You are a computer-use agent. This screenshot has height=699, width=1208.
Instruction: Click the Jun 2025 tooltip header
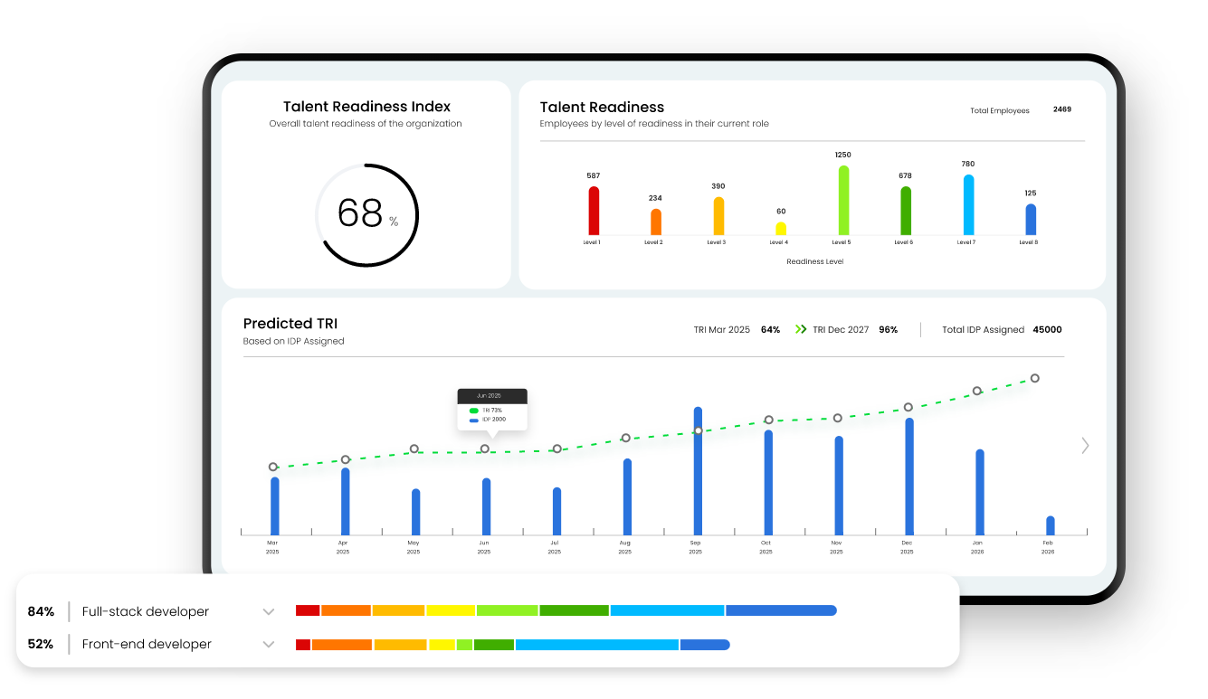pyautogui.click(x=492, y=396)
